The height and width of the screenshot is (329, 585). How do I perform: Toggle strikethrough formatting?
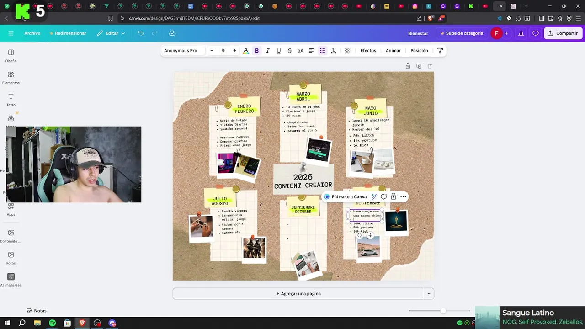click(x=290, y=51)
